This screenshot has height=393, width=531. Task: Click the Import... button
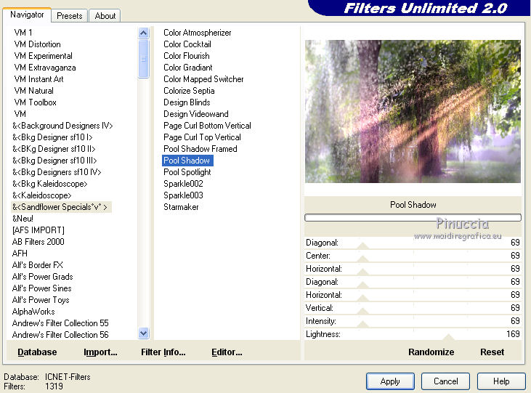coord(100,352)
